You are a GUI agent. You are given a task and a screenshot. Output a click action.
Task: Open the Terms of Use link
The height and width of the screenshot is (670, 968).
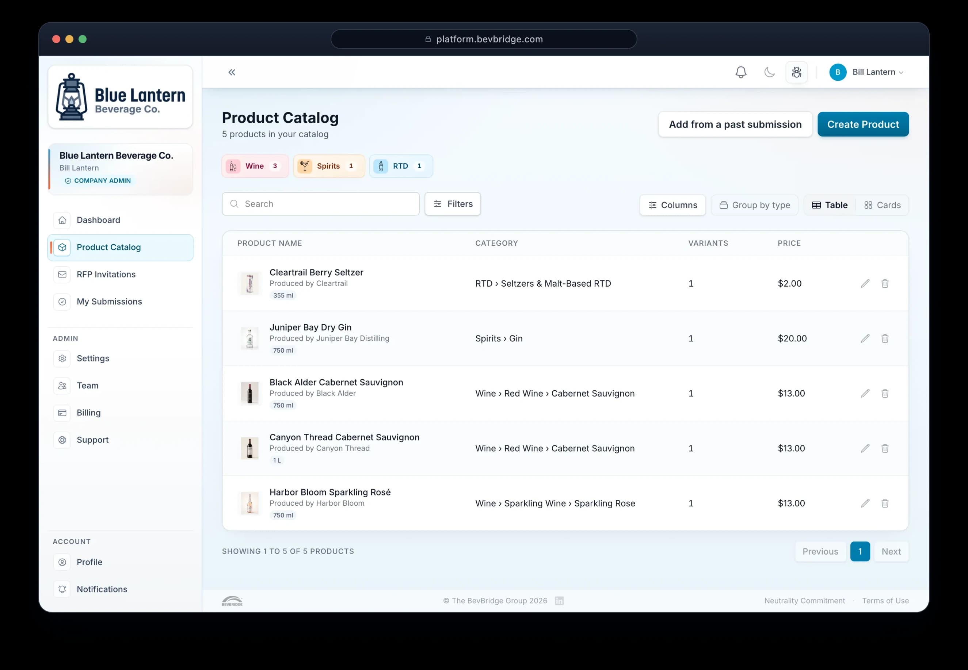885,601
